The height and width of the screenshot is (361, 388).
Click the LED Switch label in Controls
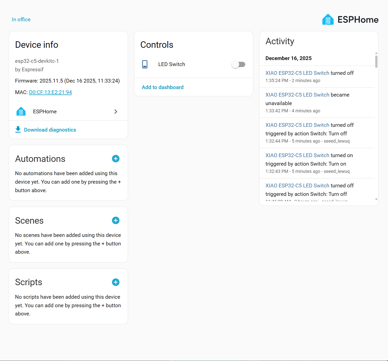[x=172, y=64]
